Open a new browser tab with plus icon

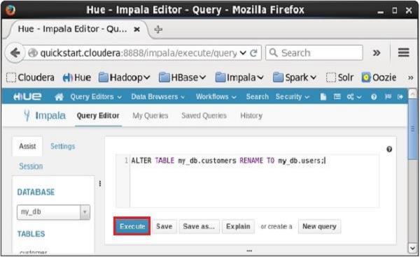point(158,29)
